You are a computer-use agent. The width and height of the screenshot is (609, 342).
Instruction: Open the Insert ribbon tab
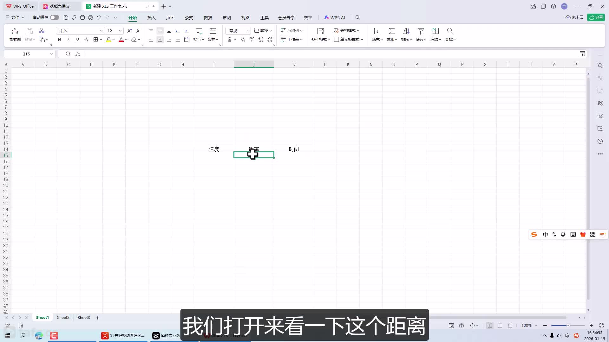point(151,18)
